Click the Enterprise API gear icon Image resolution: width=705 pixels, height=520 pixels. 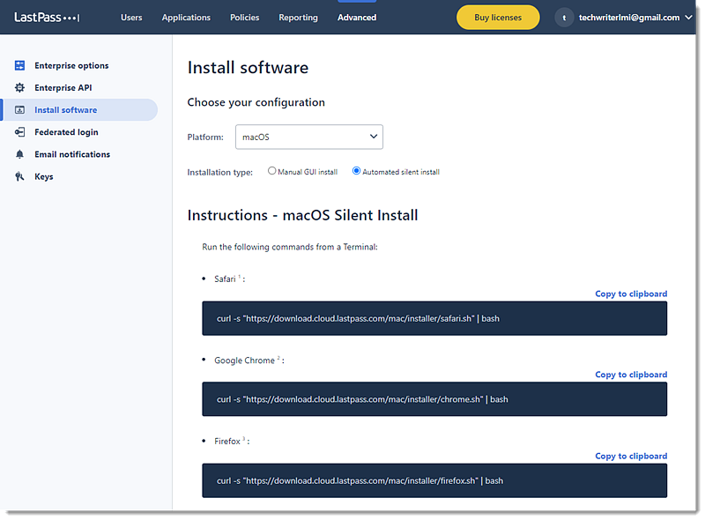[19, 88]
